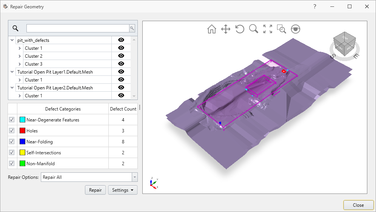Expand the Cluster 2 node
The width and height of the screenshot is (376, 212).
(20, 56)
